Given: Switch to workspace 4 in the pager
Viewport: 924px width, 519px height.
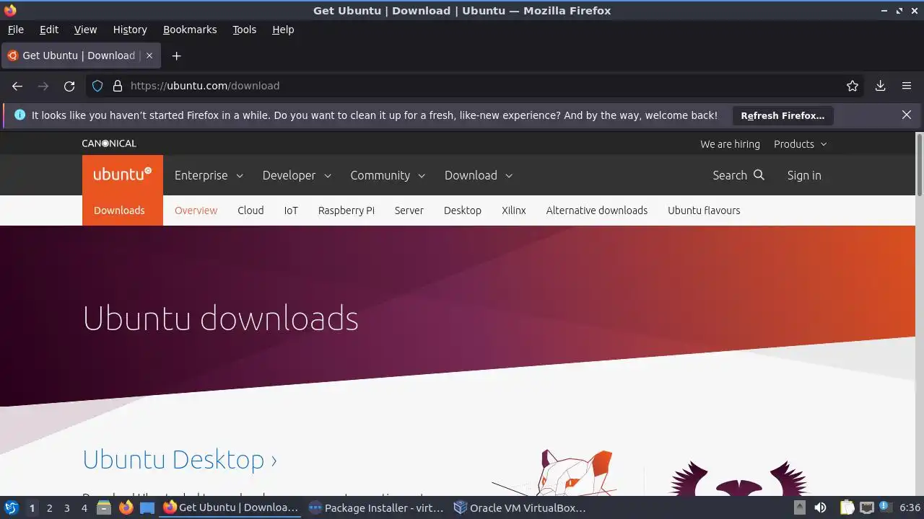Looking at the screenshot, I should coord(84,507).
